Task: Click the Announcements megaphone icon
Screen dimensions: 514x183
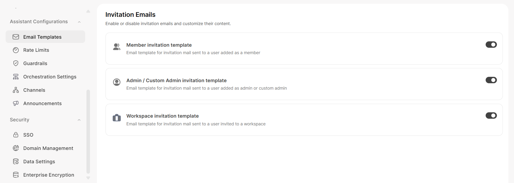Action: 16,104
